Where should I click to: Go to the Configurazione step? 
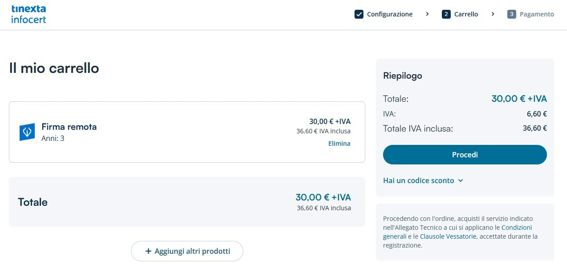coord(390,14)
